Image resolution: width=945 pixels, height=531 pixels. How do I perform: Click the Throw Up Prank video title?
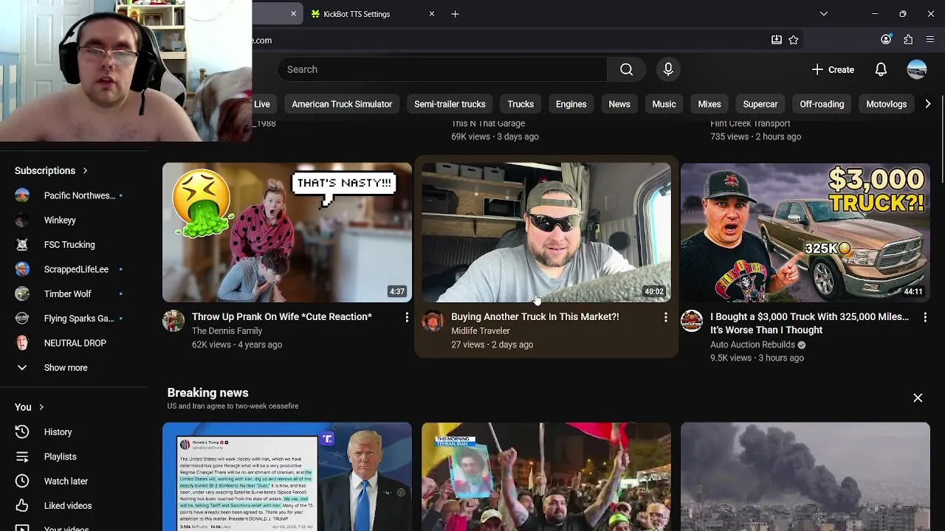(282, 316)
